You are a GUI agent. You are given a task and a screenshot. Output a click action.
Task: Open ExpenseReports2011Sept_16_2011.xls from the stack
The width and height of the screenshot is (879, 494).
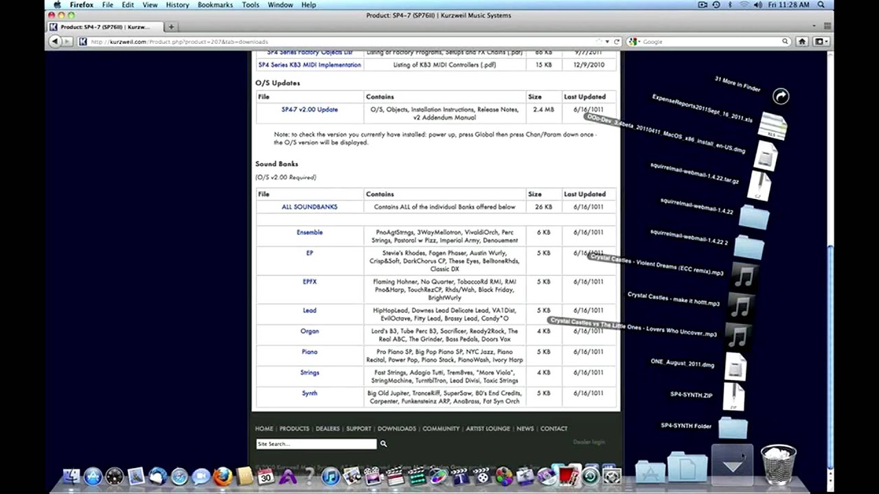coord(774,126)
